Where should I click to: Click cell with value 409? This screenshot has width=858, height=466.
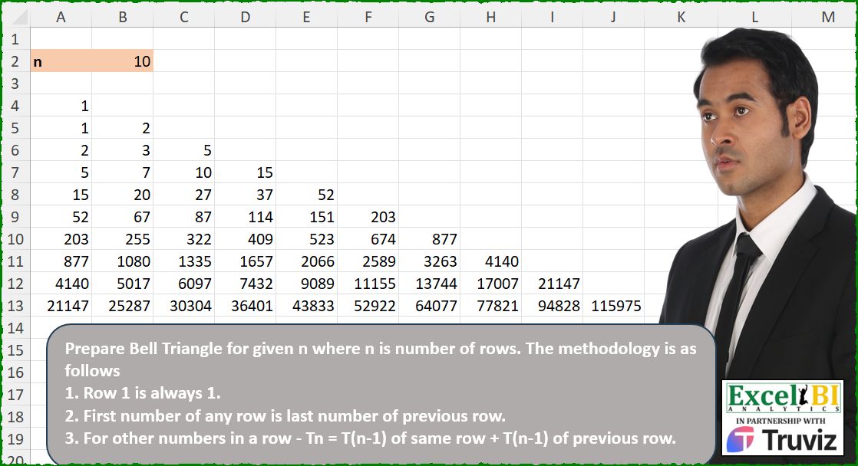pos(245,238)
